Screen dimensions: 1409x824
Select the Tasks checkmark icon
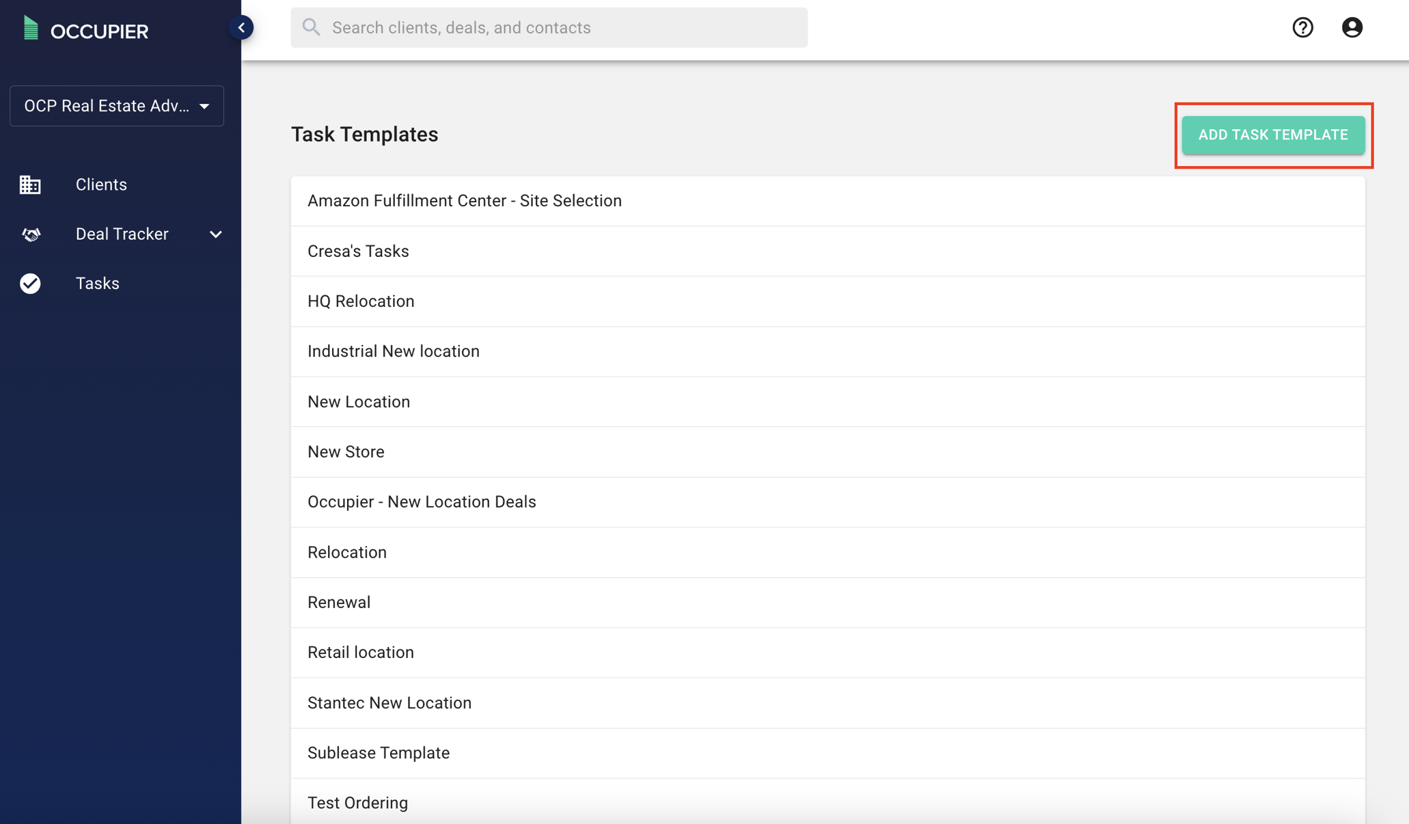point(30,284)
